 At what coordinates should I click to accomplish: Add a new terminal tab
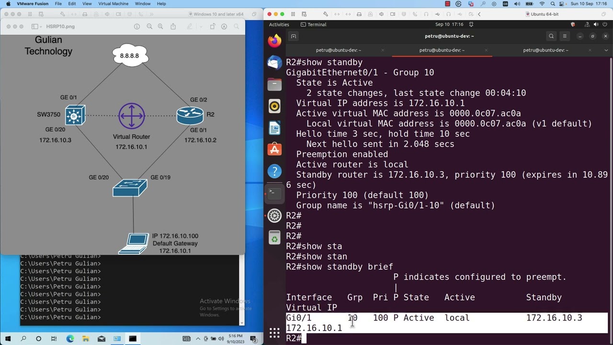294,36
